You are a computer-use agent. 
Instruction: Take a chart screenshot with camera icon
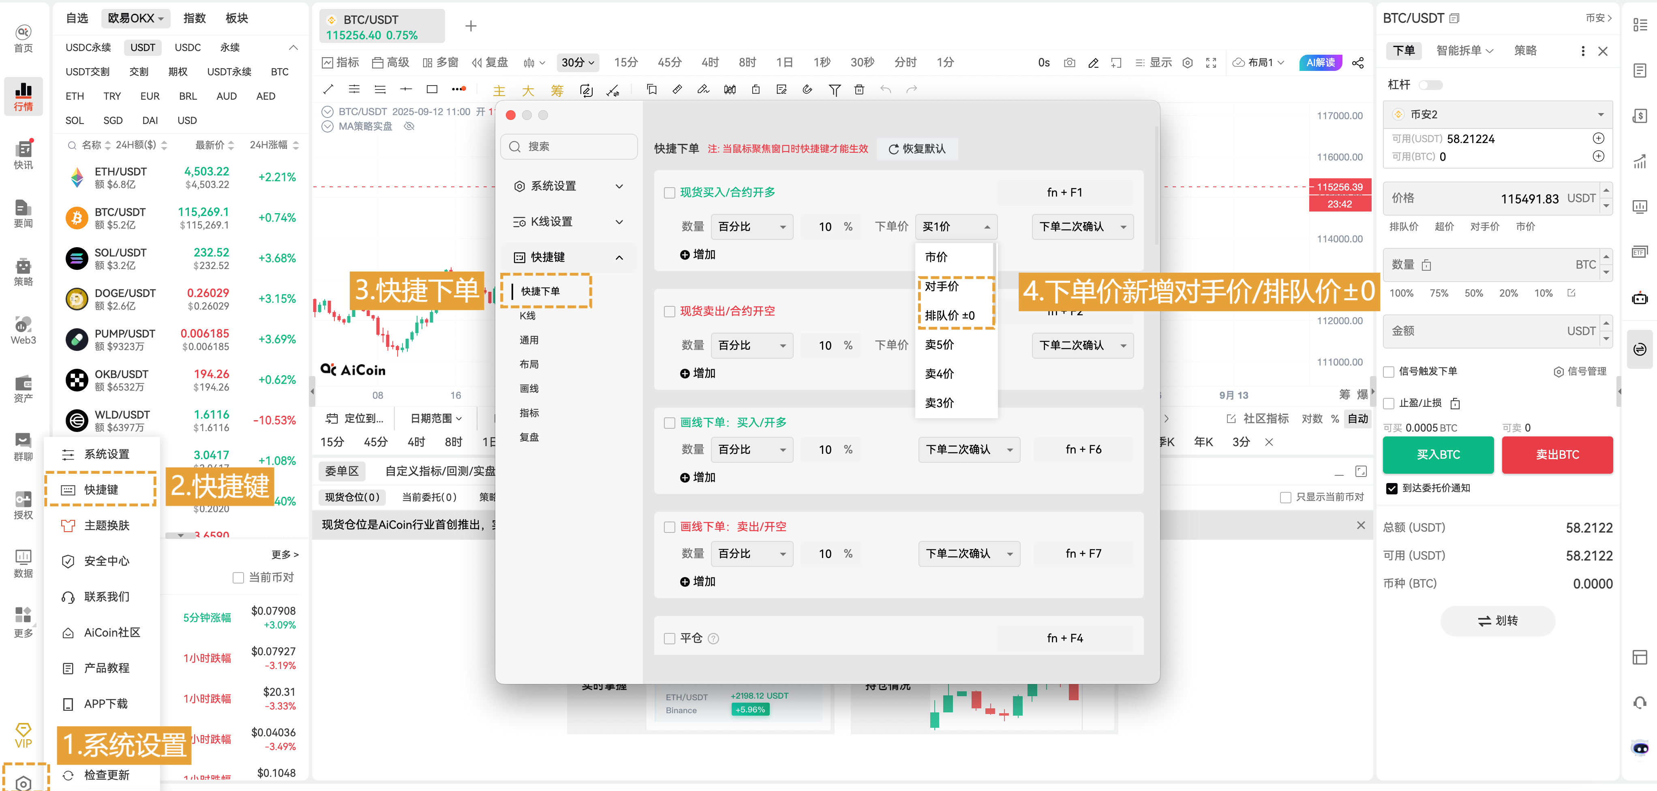point(1069,62)
